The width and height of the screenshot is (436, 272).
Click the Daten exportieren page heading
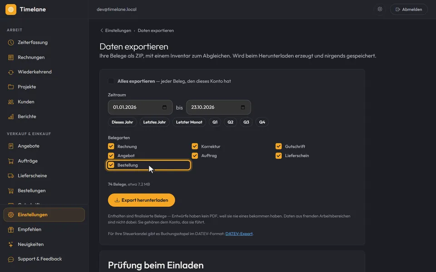point(134,46)
